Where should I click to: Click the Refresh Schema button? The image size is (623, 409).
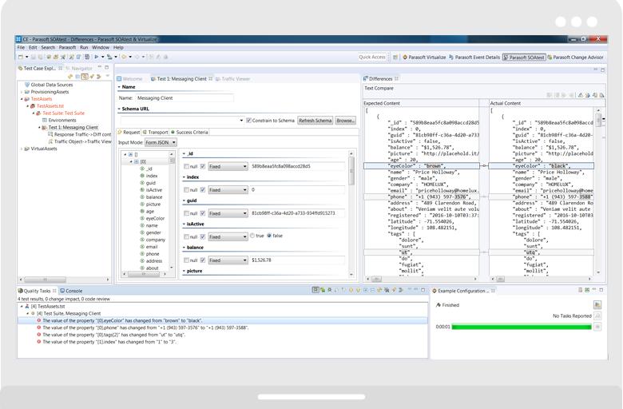pos(315,121)
